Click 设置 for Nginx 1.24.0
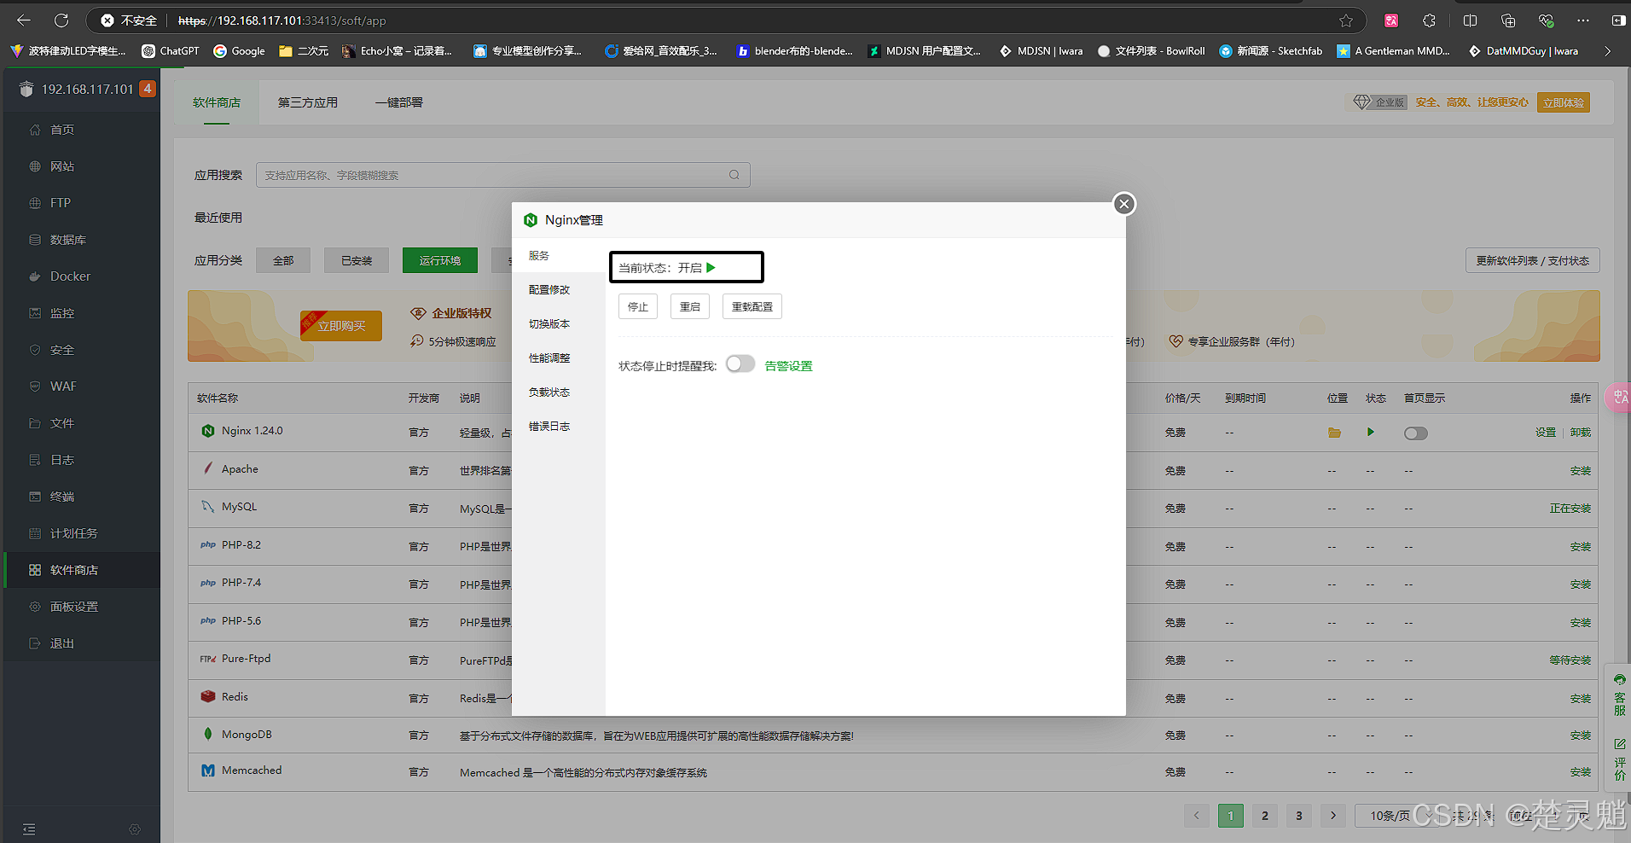 (1546, 433)
